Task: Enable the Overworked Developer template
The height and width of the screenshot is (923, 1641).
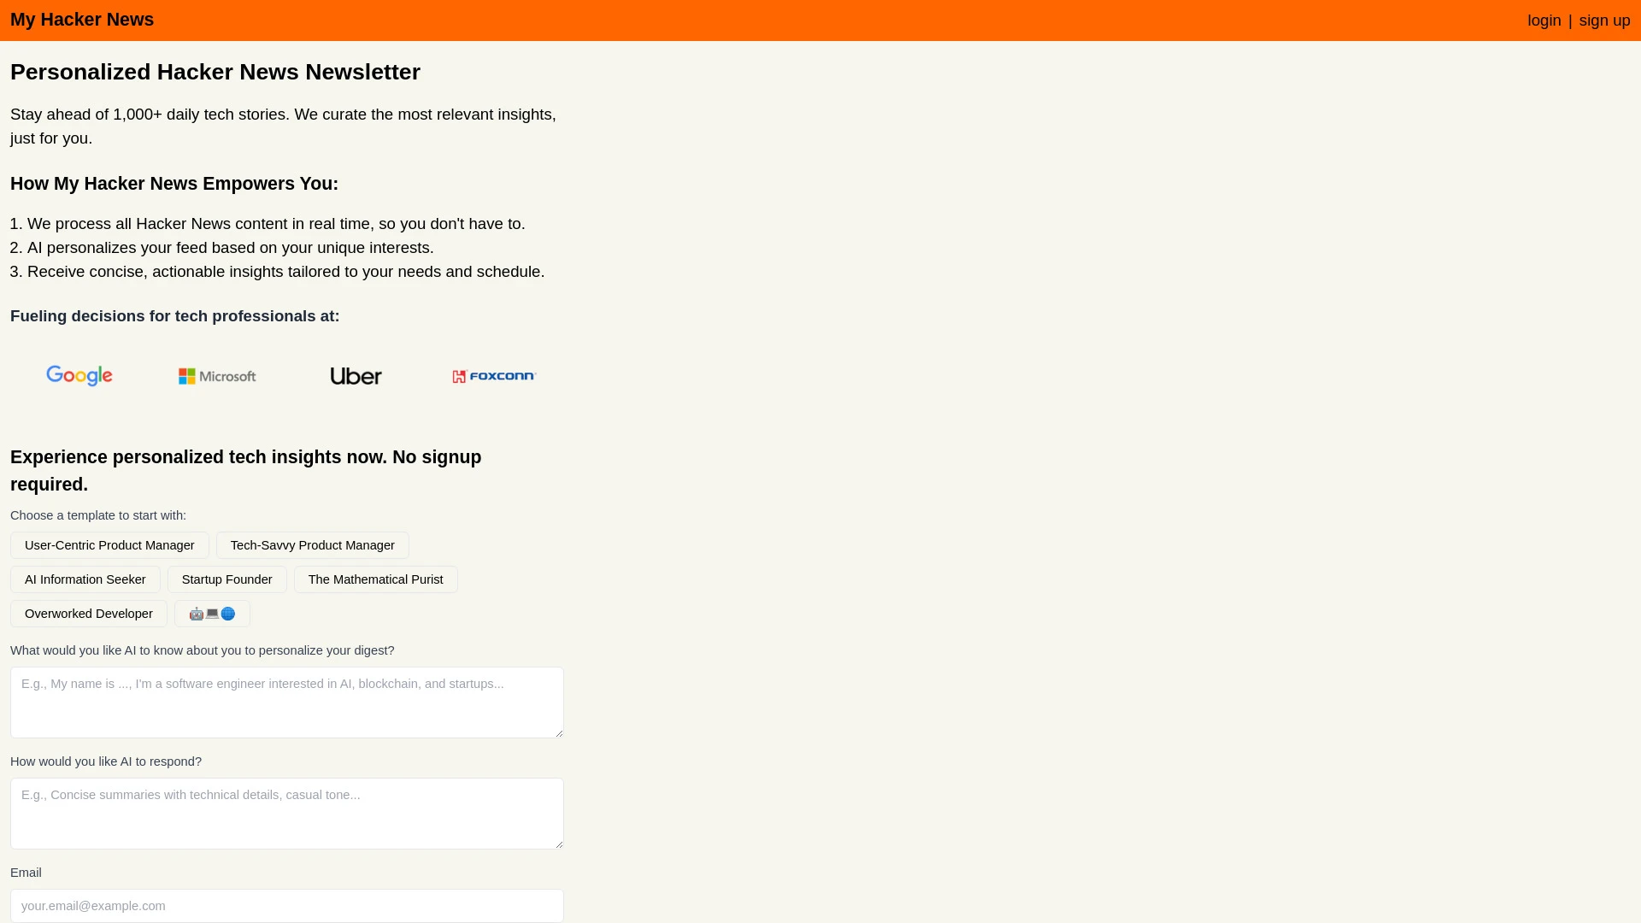Action: pyautogui.click(x=89, y=613)
